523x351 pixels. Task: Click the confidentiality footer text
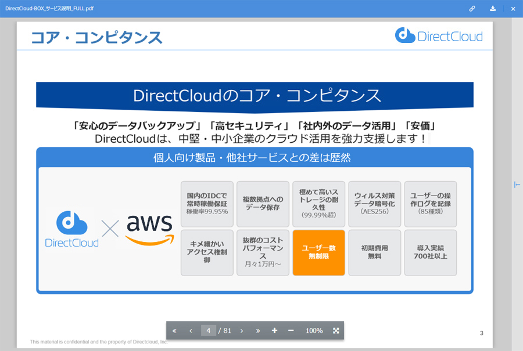tap(99, 342)
